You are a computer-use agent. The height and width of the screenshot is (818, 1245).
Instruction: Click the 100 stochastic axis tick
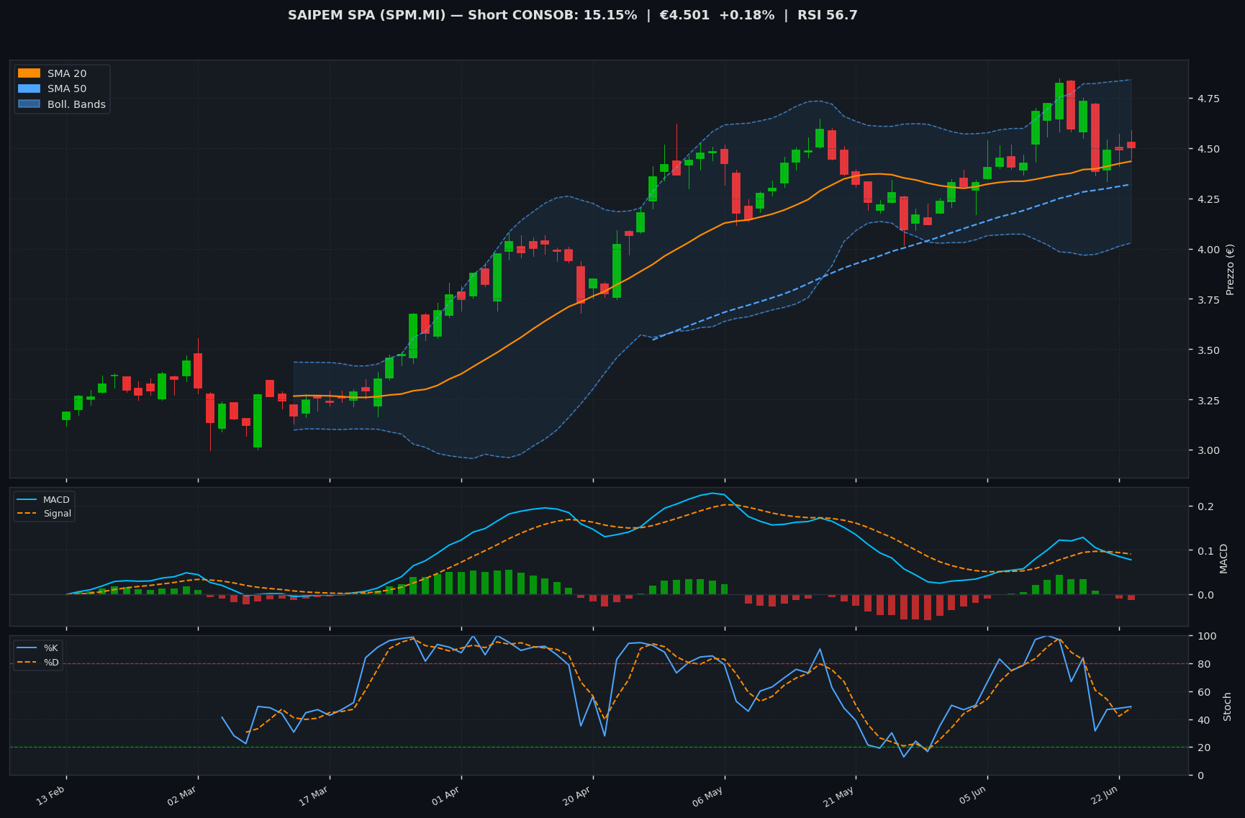1207,636
